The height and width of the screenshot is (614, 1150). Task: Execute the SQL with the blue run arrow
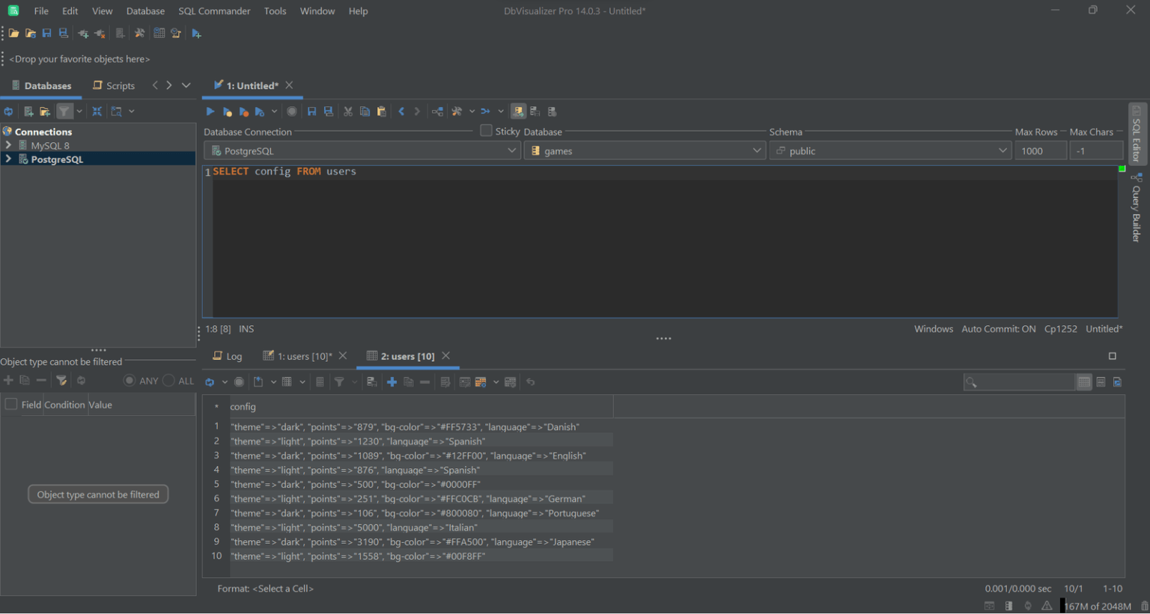tap(210, 111)
